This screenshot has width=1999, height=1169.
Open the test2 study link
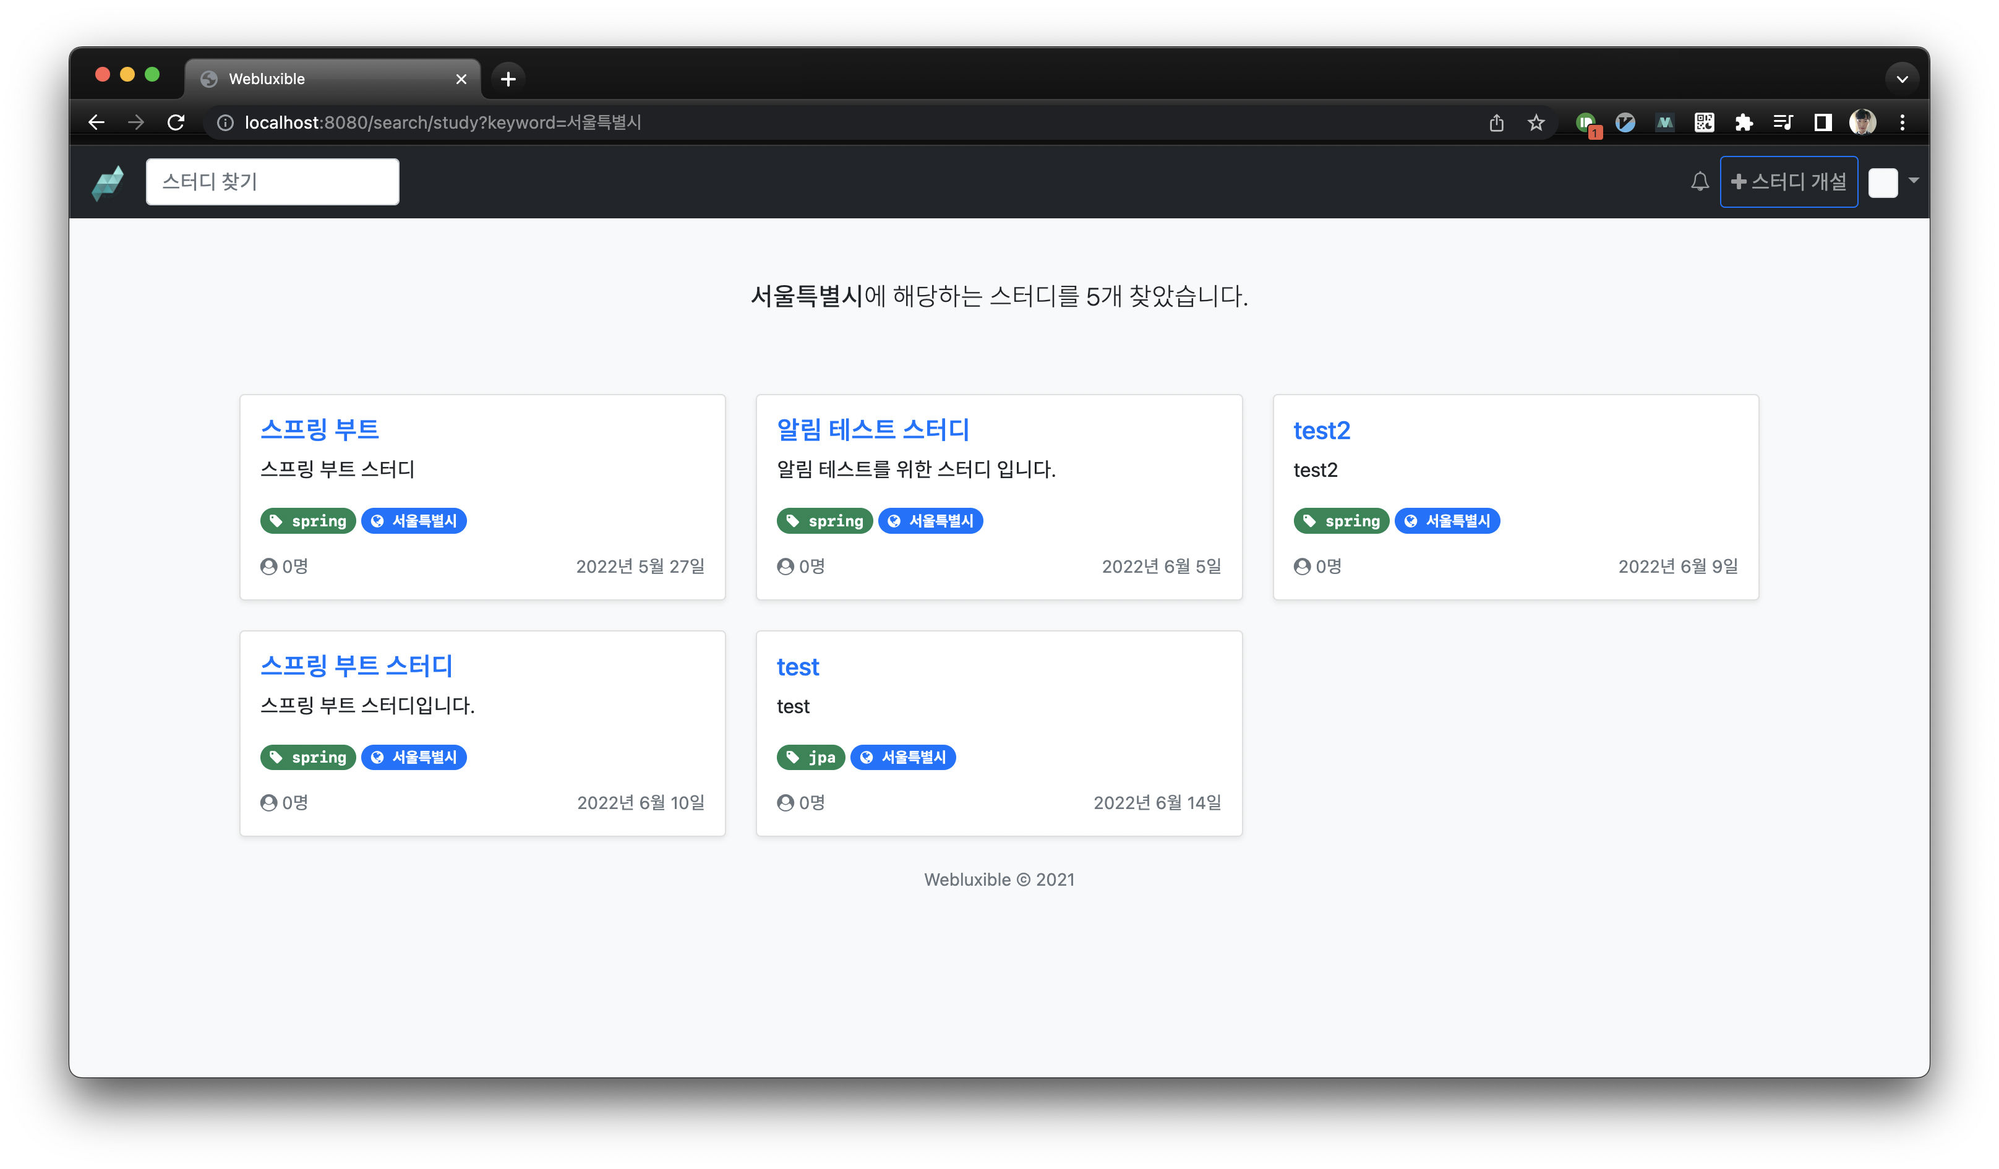pos(1321,430)
